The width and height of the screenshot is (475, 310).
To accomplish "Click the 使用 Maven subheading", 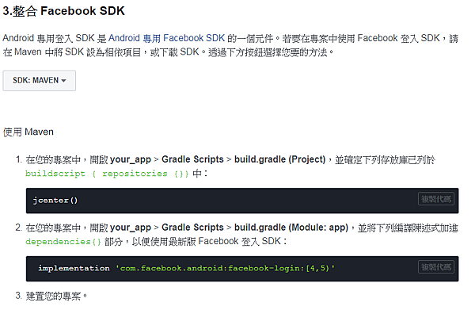I will click(28, 132).
